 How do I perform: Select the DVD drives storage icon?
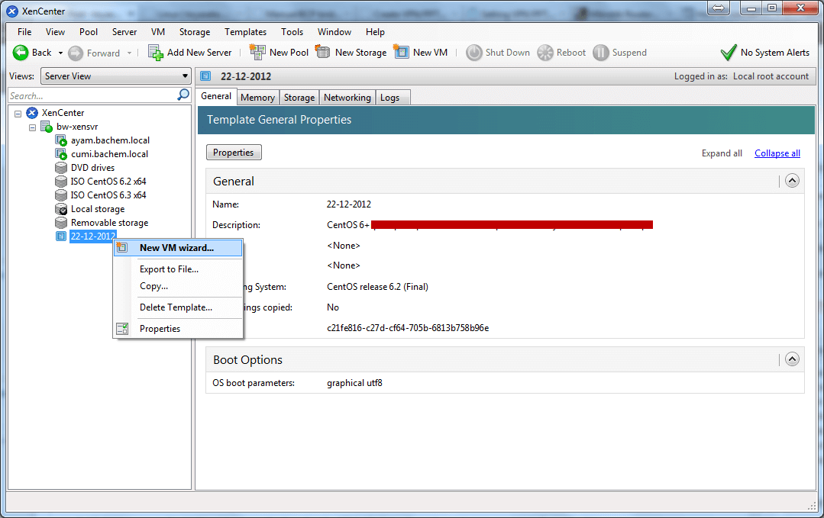[61, 168]
